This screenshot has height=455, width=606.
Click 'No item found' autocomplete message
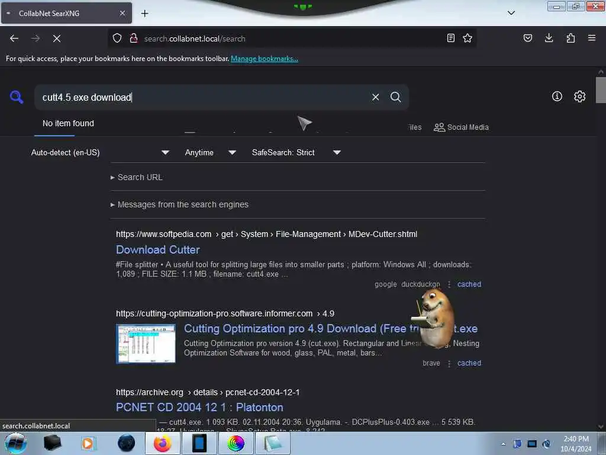coord(68,123)
